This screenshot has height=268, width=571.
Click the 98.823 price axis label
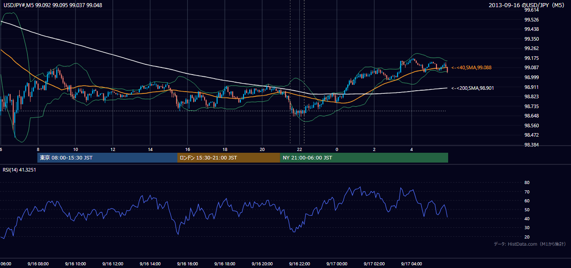531,96
